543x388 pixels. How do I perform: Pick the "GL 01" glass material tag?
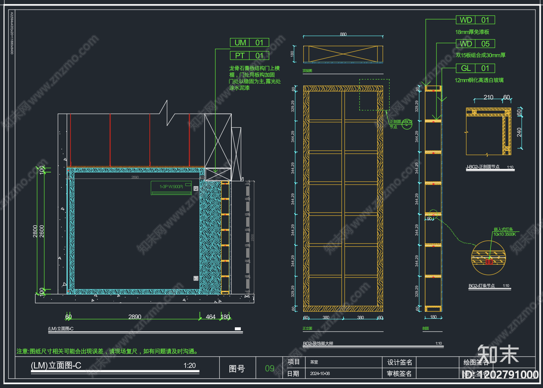[475, 68]
